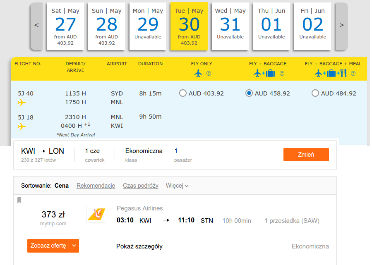Sort results by Czas podróży

point(140,186)
